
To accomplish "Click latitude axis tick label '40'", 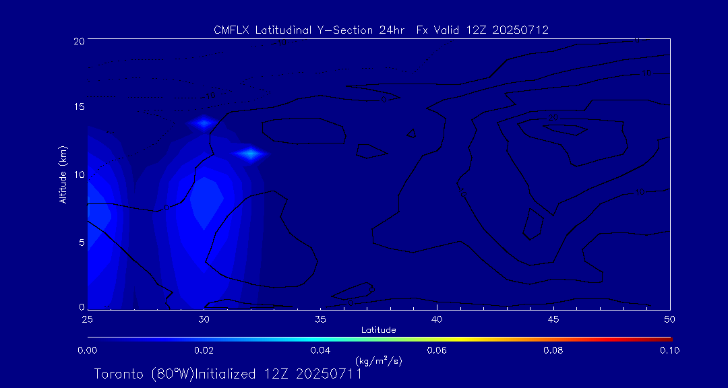I will (x=436, y=319).
